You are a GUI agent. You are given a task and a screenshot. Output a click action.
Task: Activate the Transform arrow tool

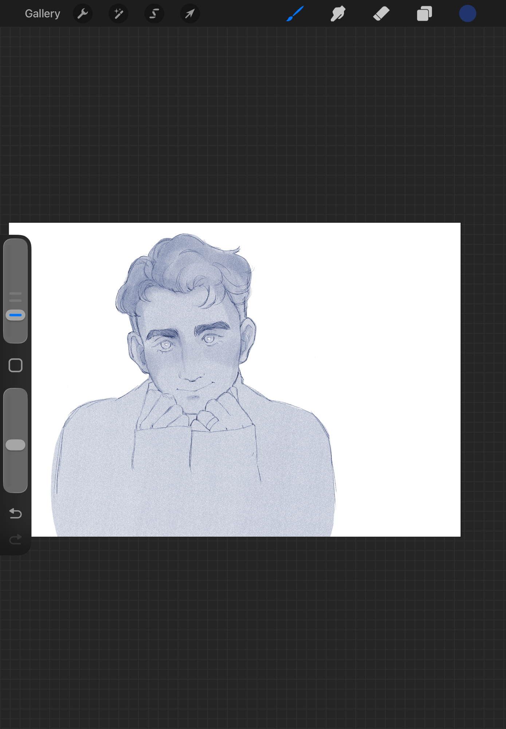[x=190, y=14]
